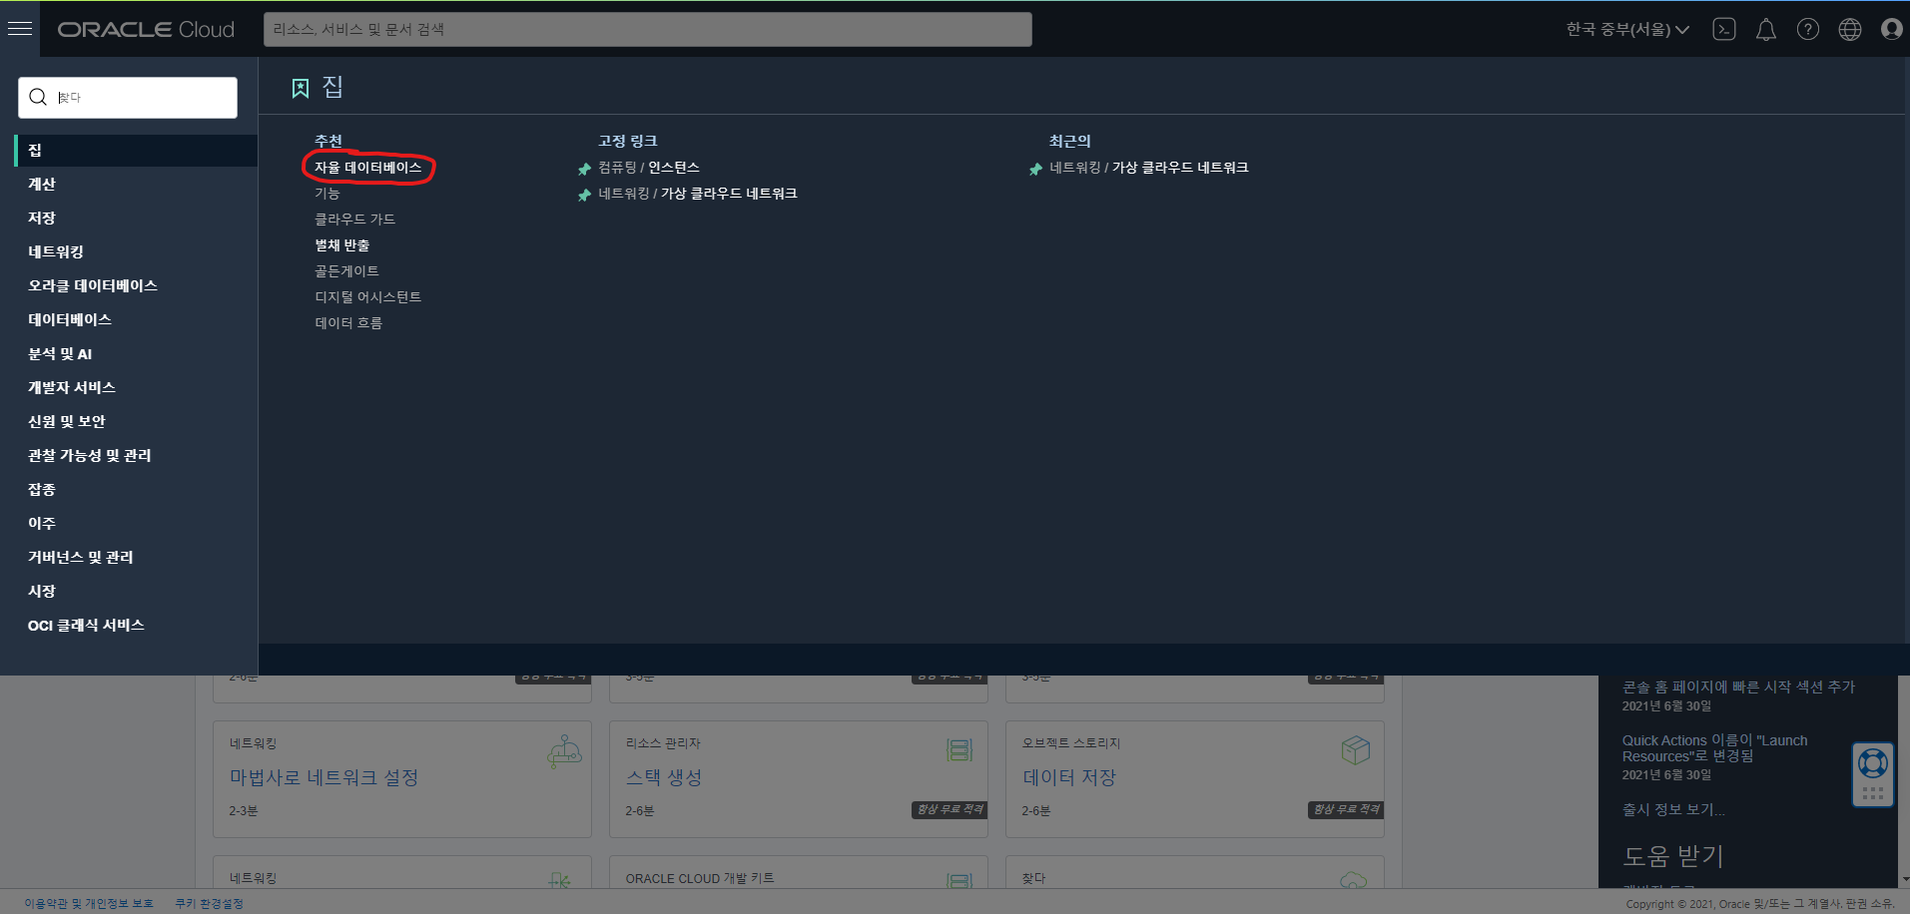Expand the 한국 중부(서울) region dropdown

(1627, 29)
